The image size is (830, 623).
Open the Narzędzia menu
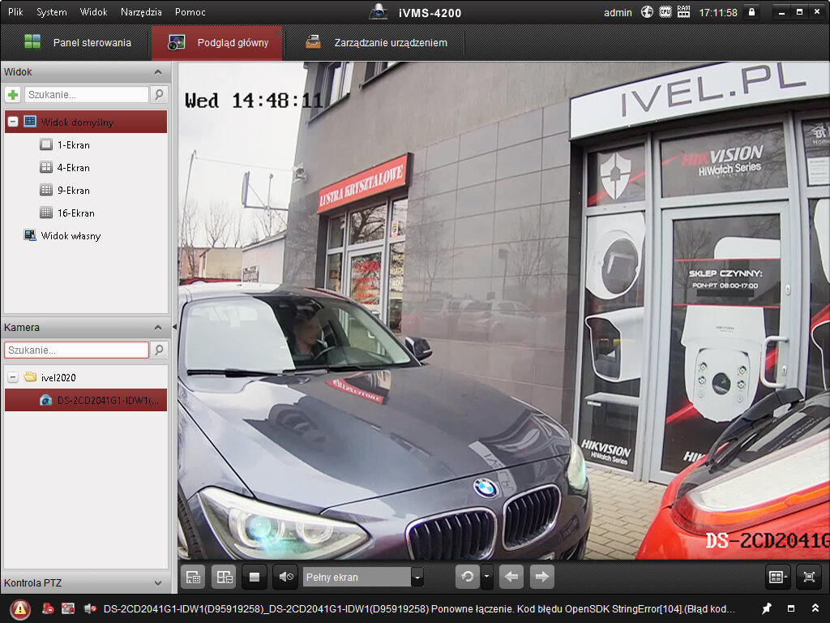coord(141,12)
